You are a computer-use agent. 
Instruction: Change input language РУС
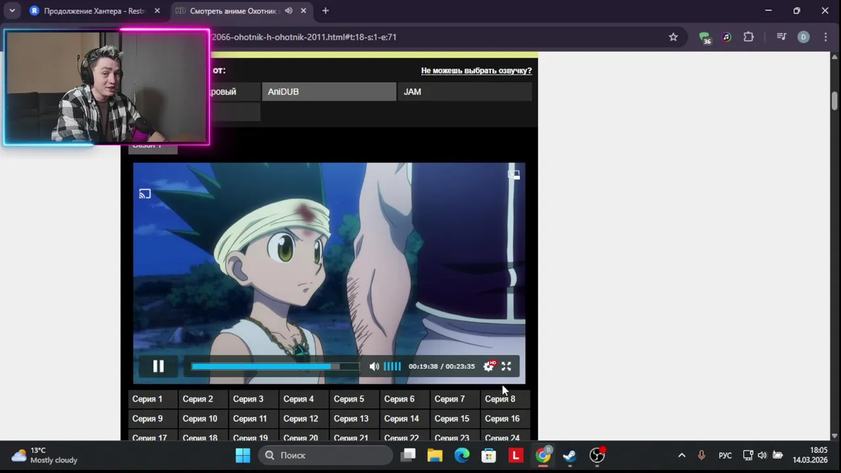(725, 455)
